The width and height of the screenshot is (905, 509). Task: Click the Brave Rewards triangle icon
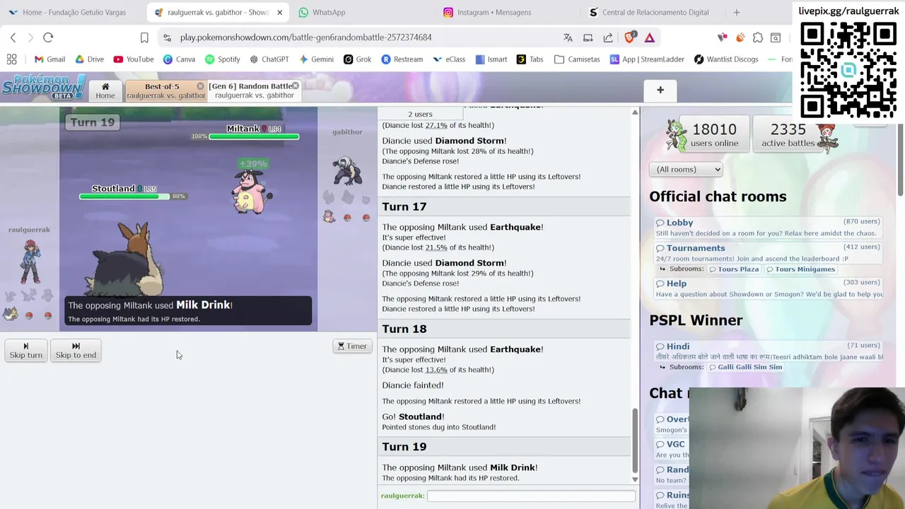(x=650, y=37)
